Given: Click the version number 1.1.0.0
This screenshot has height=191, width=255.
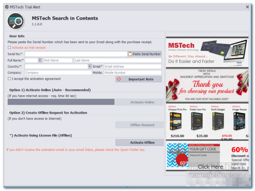Looking at the screenshot, I should coord(37,24).
